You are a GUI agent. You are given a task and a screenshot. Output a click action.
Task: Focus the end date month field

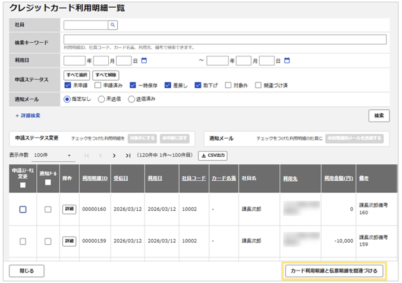click(244, 61)
